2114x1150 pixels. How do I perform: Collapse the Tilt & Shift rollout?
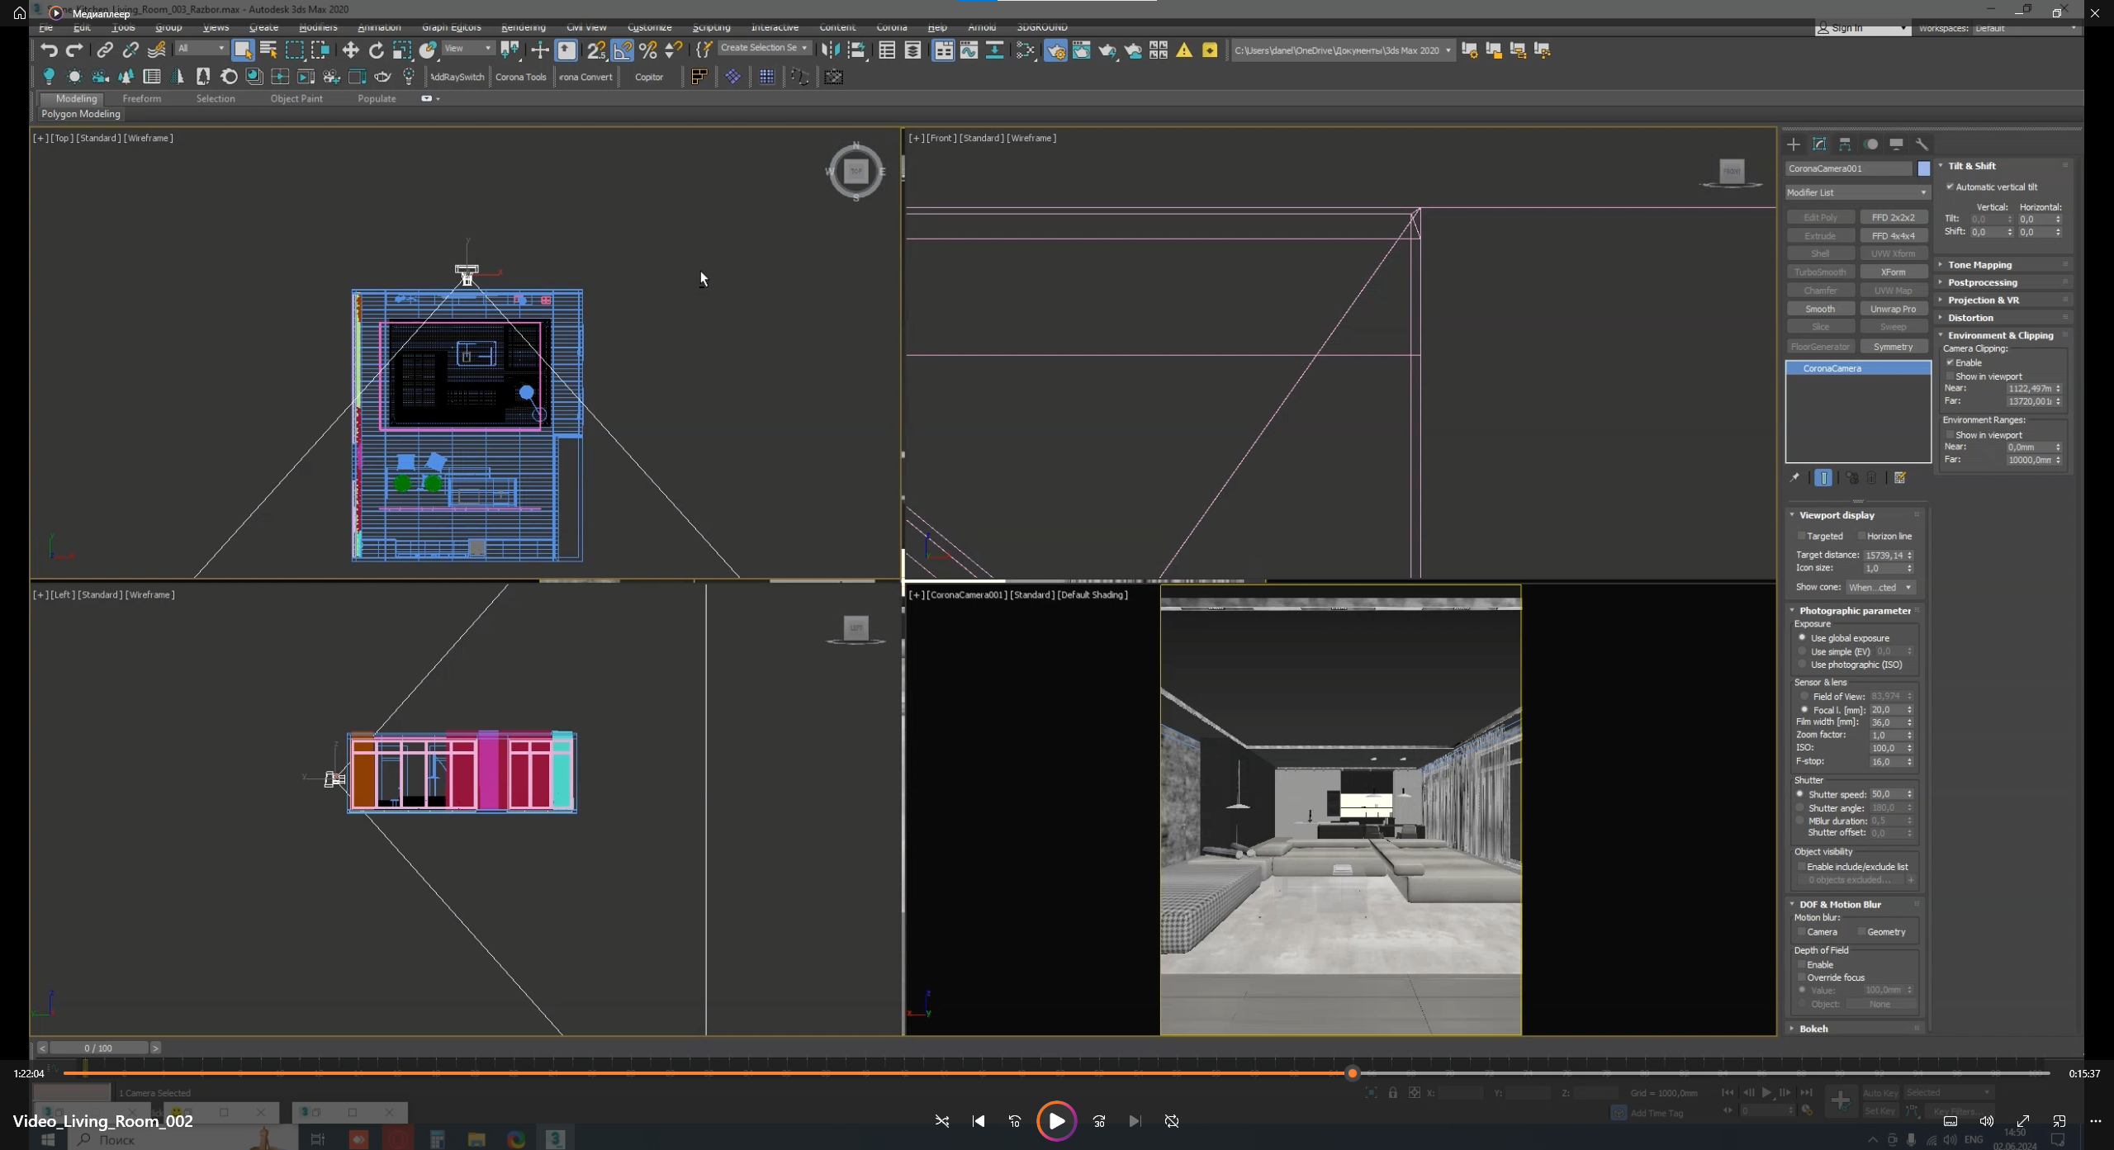1972,166
